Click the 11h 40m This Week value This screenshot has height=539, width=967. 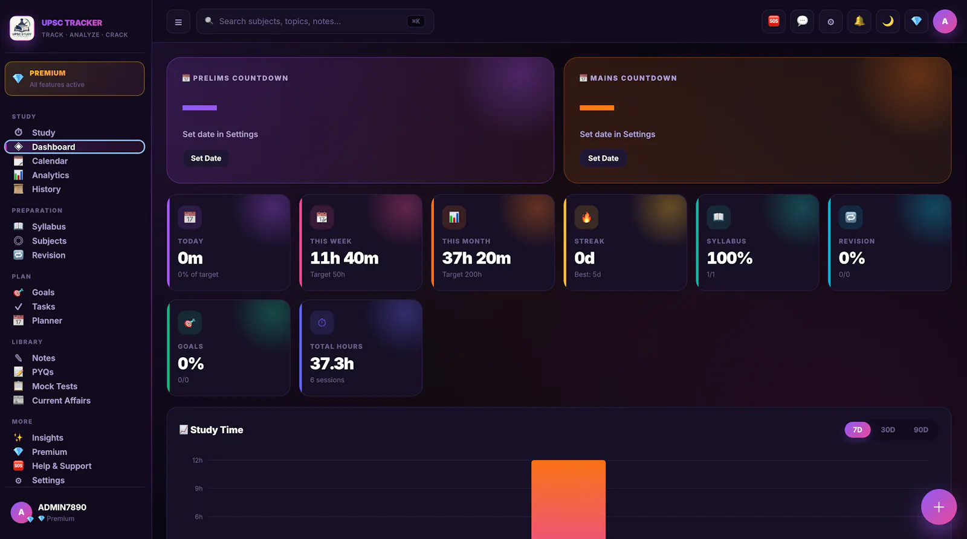point(344,258)
